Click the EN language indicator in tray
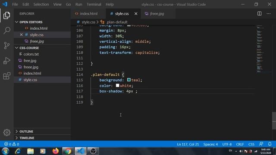 pos(230,151)
